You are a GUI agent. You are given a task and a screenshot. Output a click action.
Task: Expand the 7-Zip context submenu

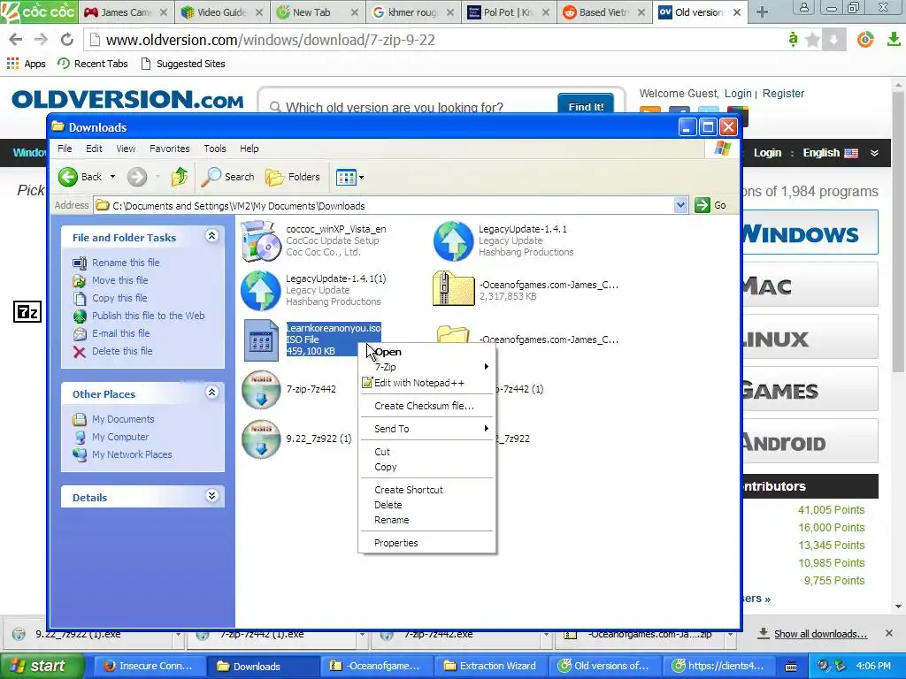tap(427, 367)
